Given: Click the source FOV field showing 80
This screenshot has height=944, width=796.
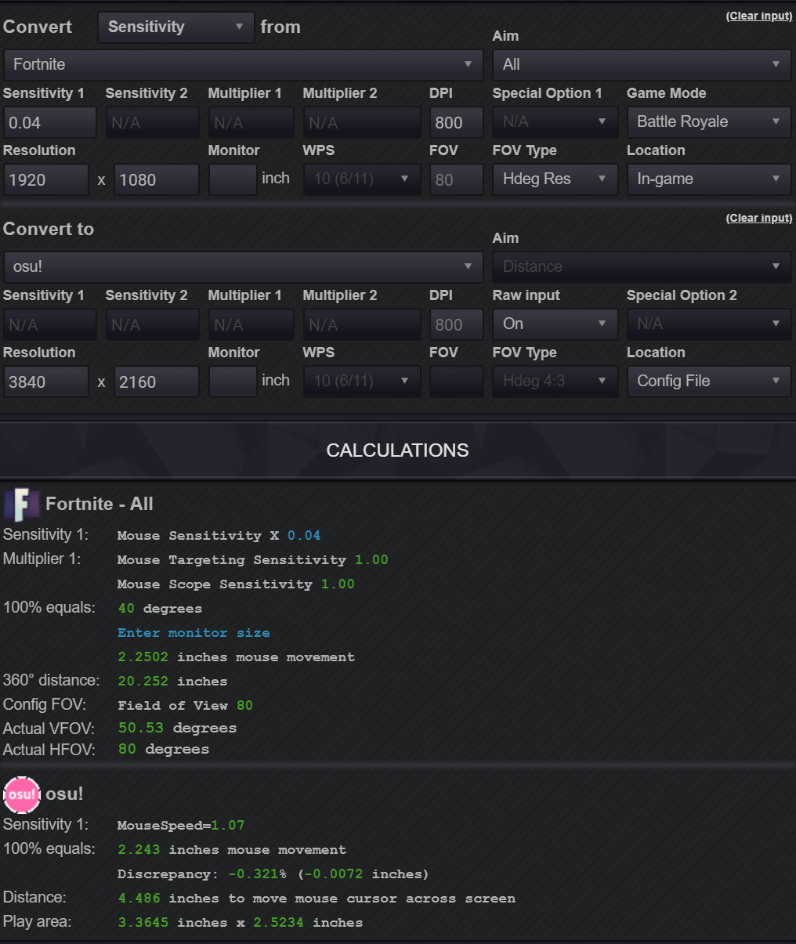Looking at the screenshot, I should [456, 180].
